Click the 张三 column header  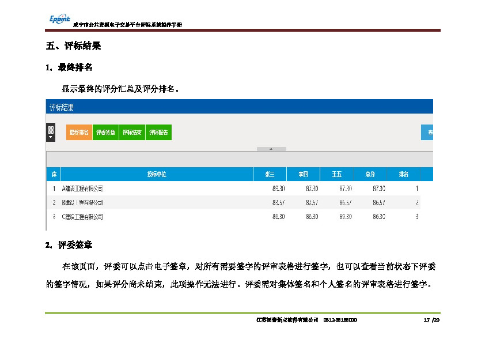[270, 174]
